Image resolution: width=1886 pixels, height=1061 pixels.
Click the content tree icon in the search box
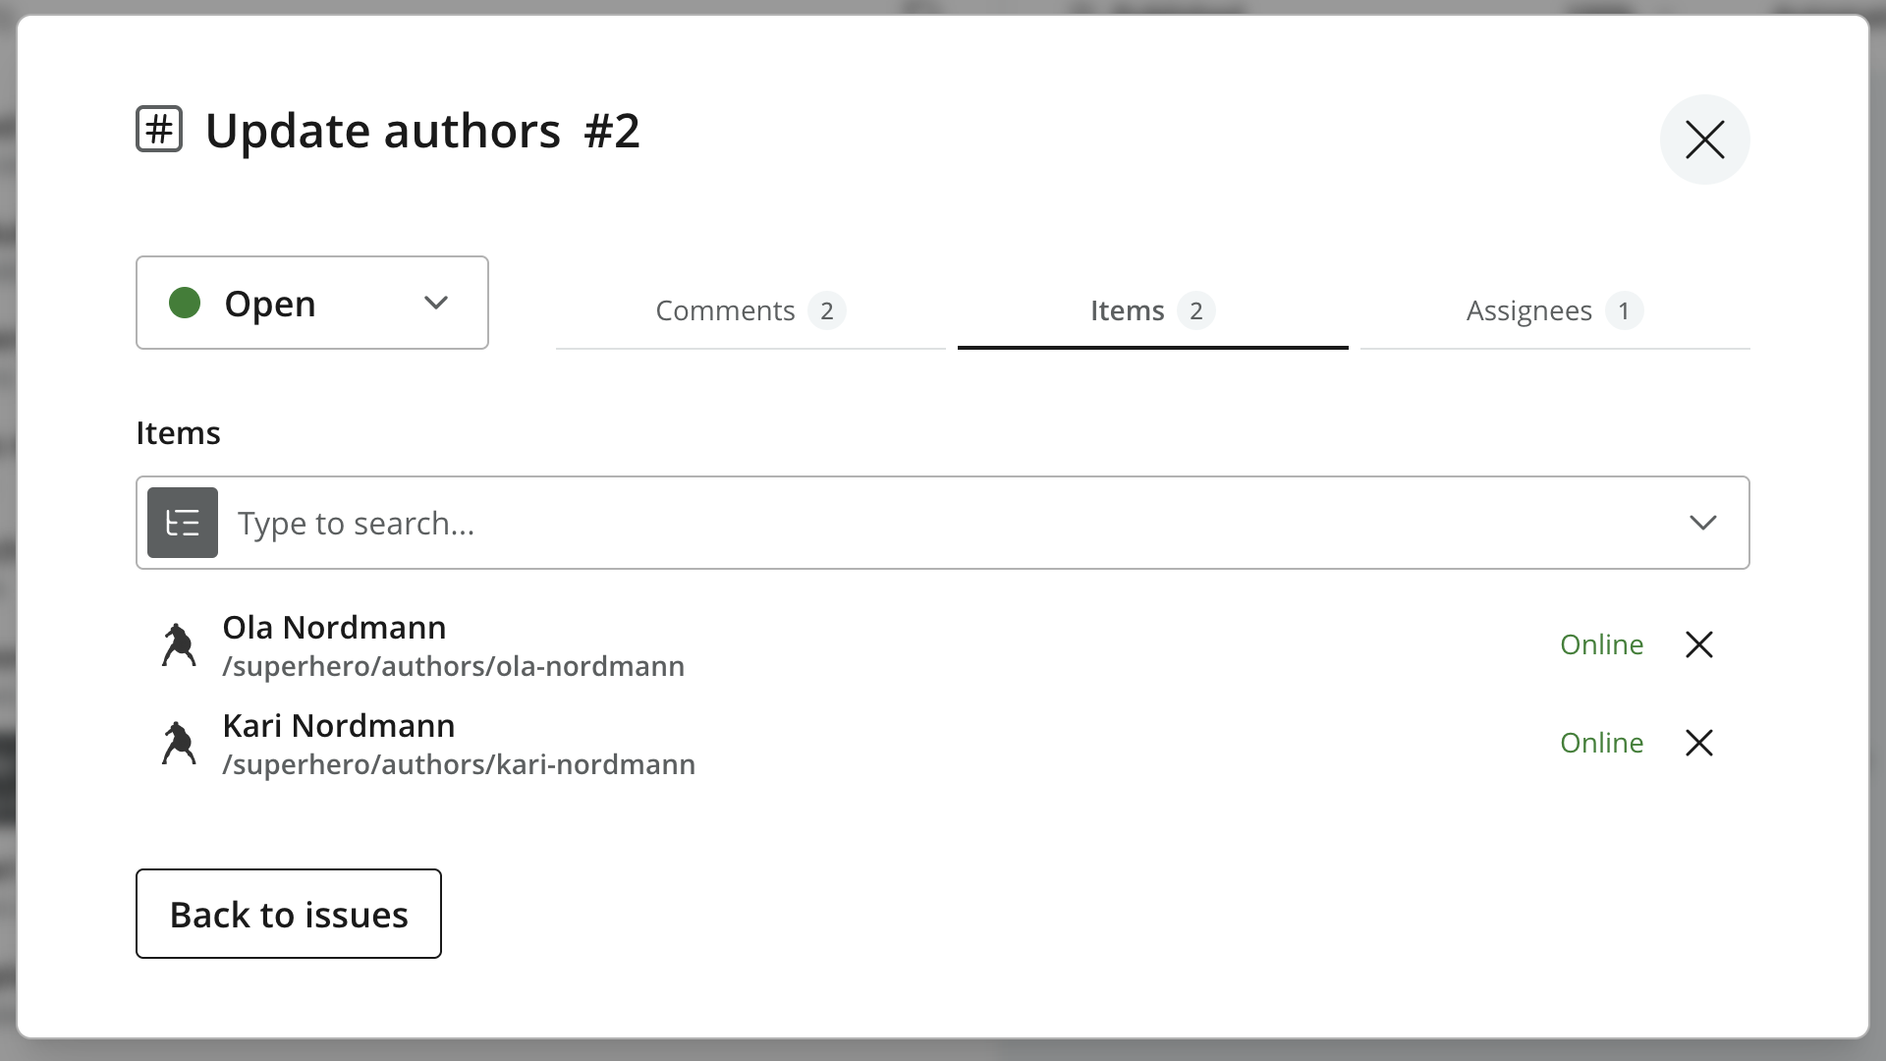coord(183,523)
